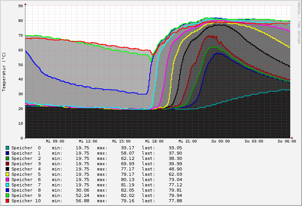Click the lime green Speicher 9 swatch
The width and height of the screenshot is (302, 206).
coord(8,195)
